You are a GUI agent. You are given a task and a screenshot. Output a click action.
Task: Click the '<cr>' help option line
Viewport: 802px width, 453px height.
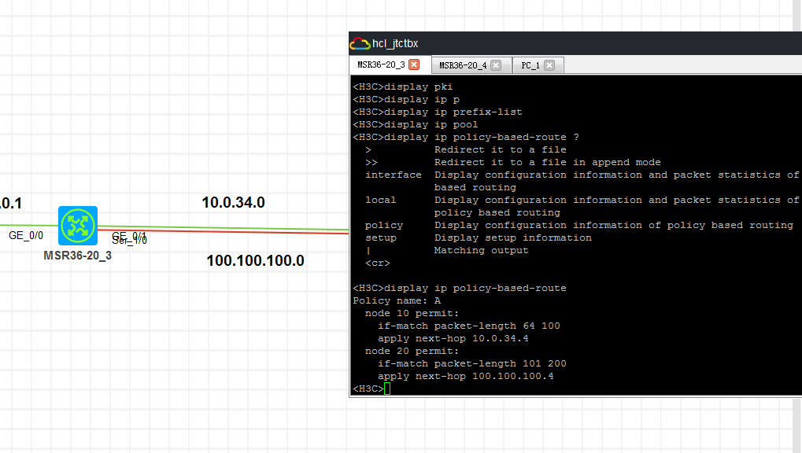tap(378, 263)
